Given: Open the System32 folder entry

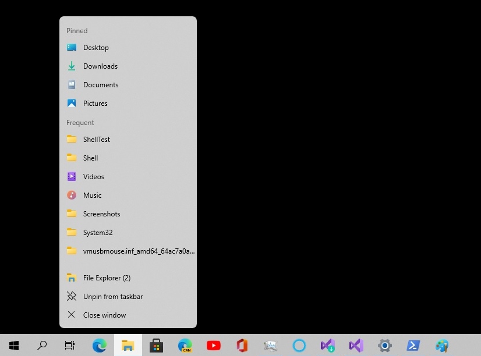Looking at the screenshot, I should pos(128,233).
